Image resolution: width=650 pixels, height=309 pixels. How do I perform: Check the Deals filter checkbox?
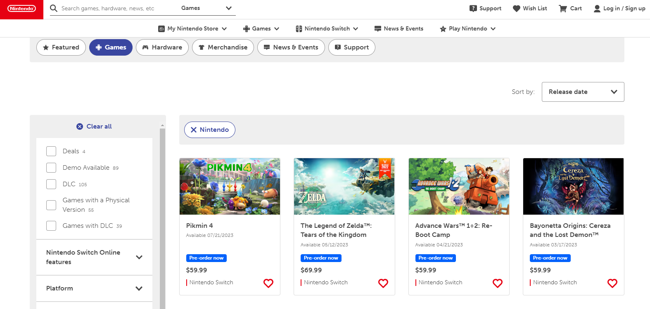pyautogui.click(x=51, y=151)
